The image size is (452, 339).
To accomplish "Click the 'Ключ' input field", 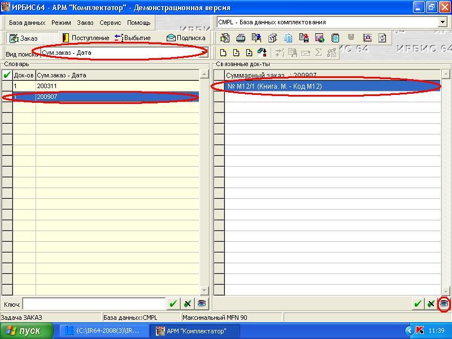I will click(94, 304).
